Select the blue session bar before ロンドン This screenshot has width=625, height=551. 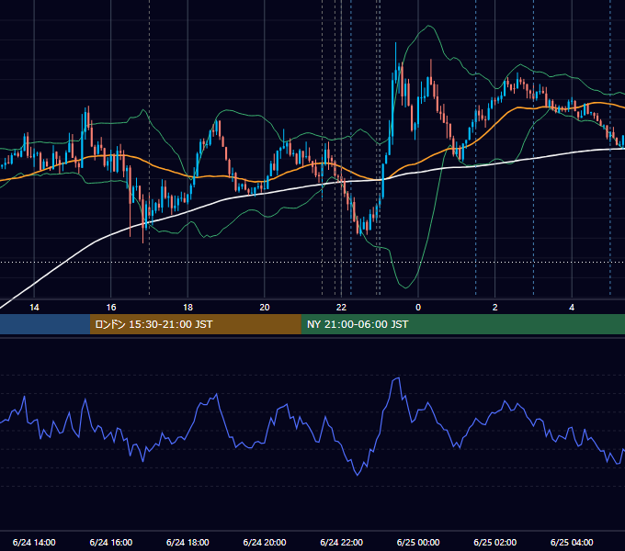pyautogui.click(x=45, y=324)
